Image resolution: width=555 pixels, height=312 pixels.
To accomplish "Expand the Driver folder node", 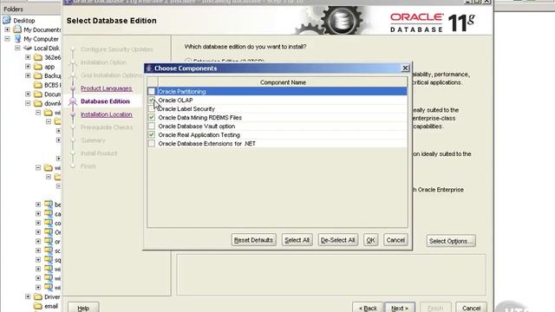I will (28, 296).
